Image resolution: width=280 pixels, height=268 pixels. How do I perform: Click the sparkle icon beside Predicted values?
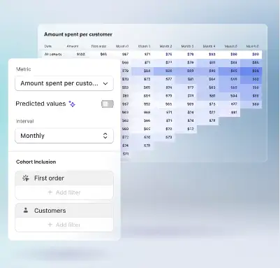(x=72, y=104)
